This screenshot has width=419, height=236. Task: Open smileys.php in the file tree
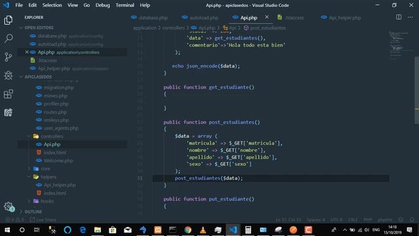pyautogui.click(x=56, y=120)
